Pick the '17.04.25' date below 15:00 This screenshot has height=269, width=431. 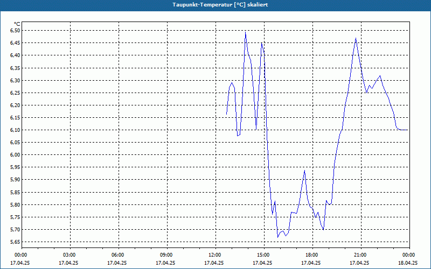pos(262,263)
